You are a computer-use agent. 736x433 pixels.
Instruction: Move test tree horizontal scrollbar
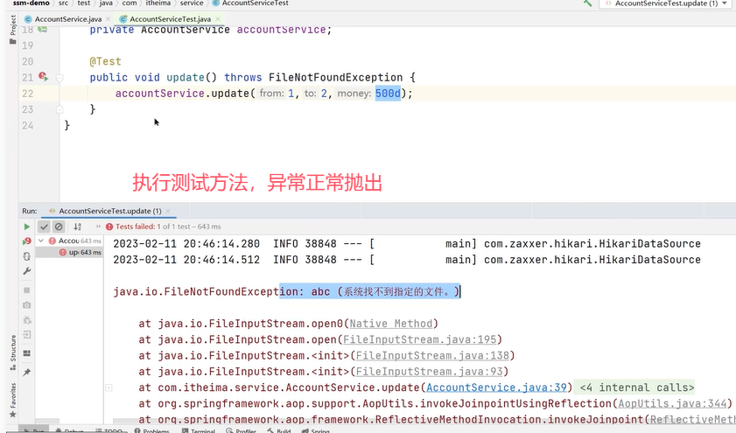(48, 421)
